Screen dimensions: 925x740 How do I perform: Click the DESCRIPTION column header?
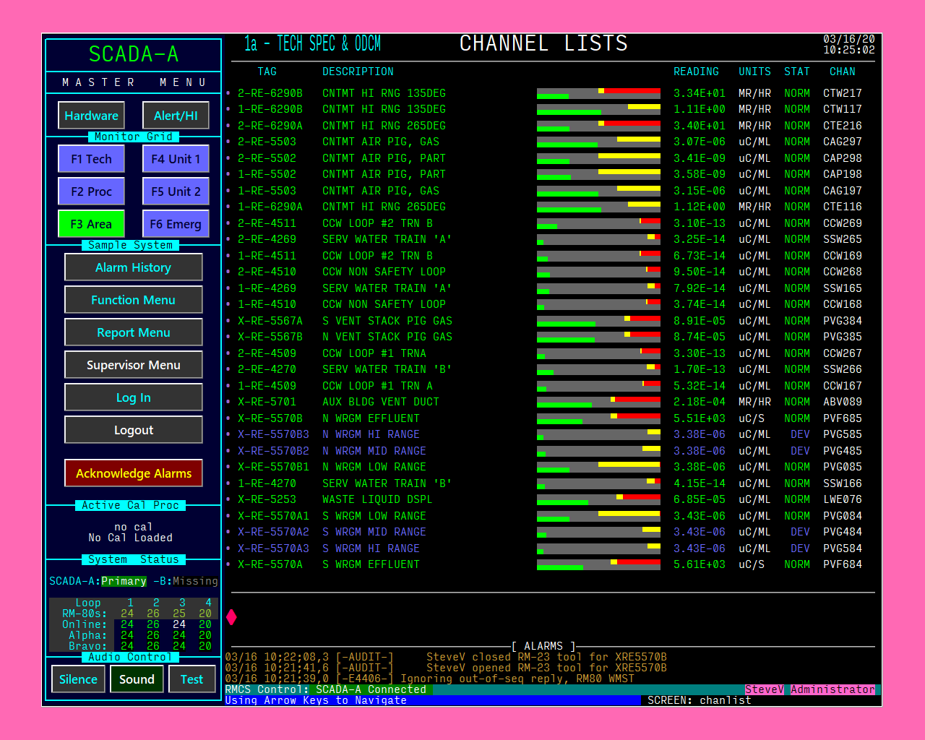tap(358, 72)
